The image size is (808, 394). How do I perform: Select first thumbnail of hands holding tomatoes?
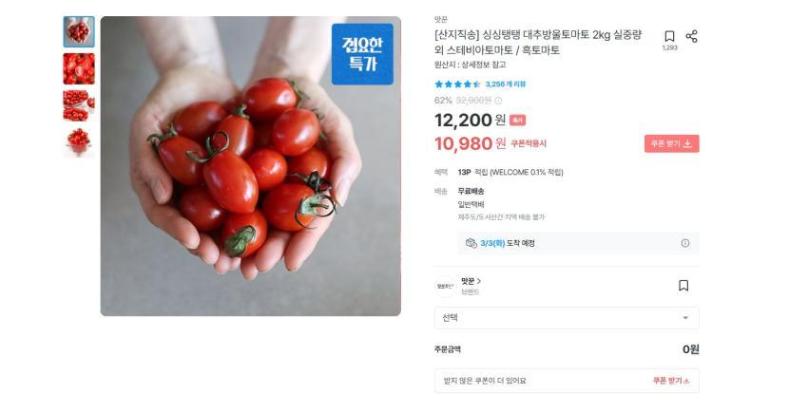[x=79, y=32]
